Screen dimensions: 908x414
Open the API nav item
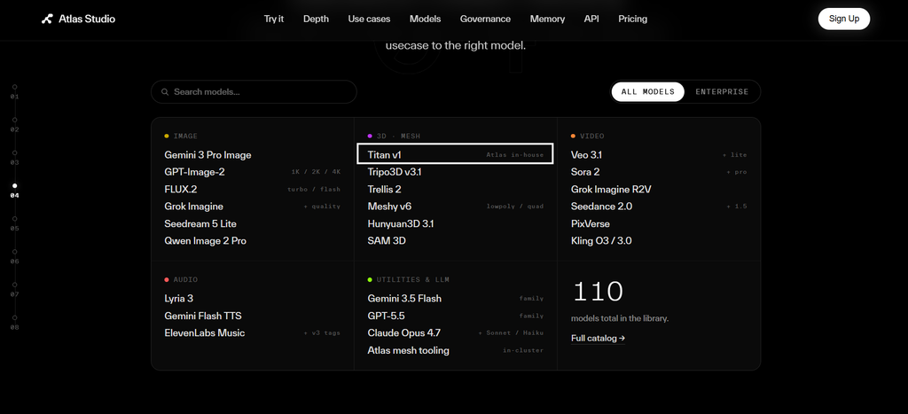[591, 19]
